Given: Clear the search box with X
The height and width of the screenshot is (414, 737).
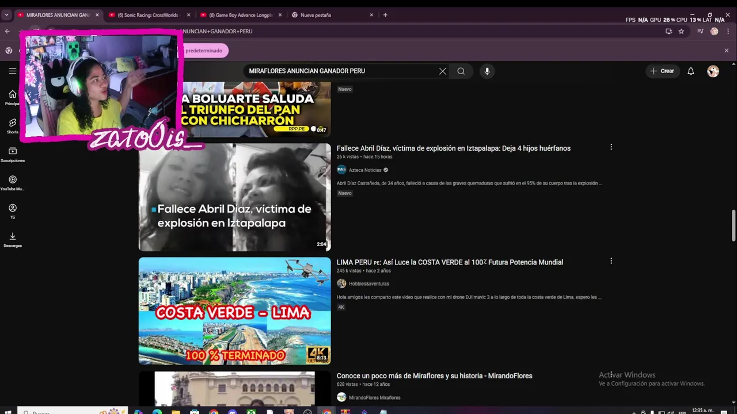Looking at the screenshot, I should pos(442,71).
